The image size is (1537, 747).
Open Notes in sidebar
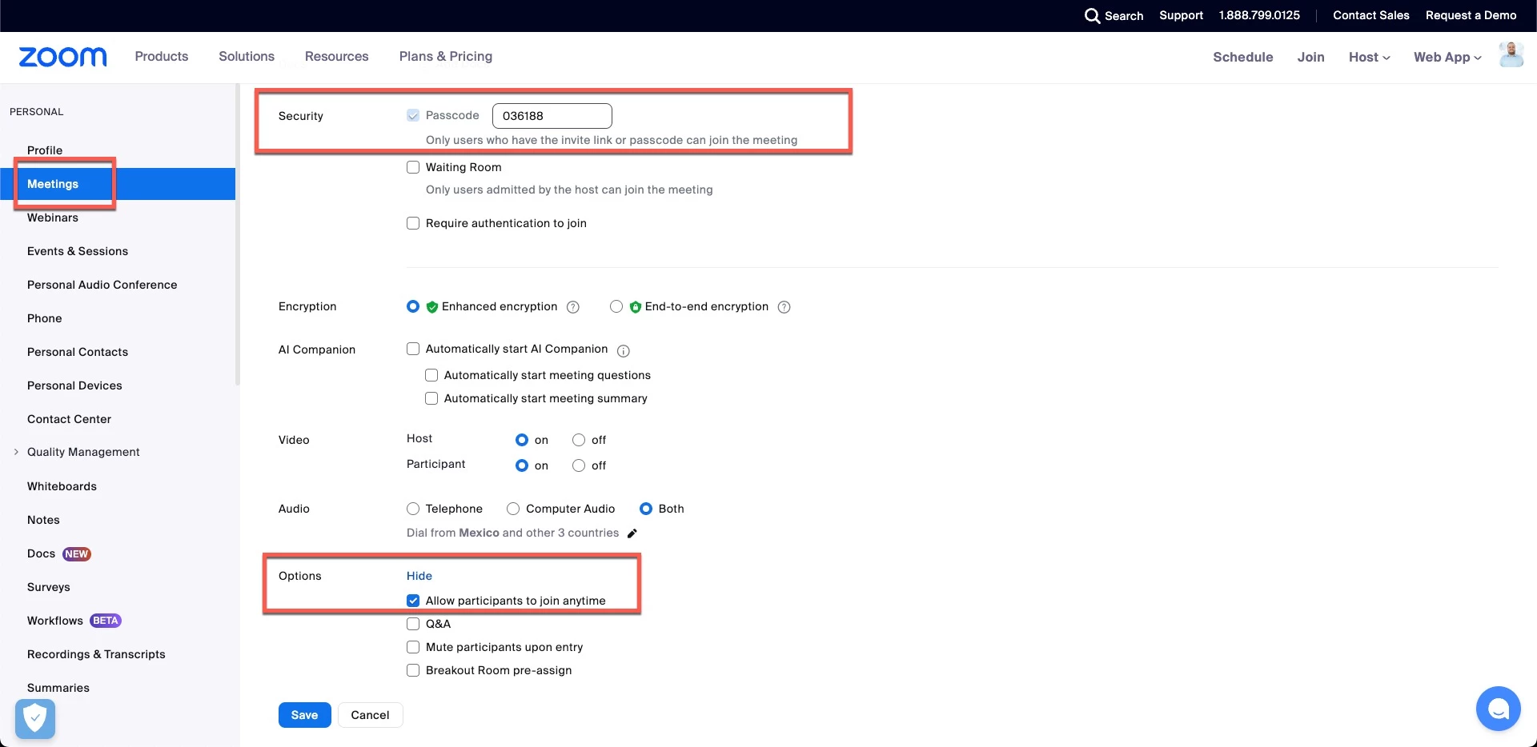pyautogui.click(x=44, y=520)
